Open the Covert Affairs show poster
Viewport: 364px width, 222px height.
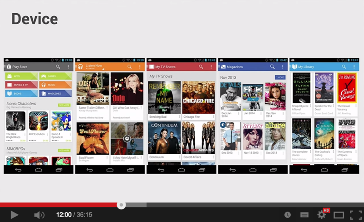(198, 138)
